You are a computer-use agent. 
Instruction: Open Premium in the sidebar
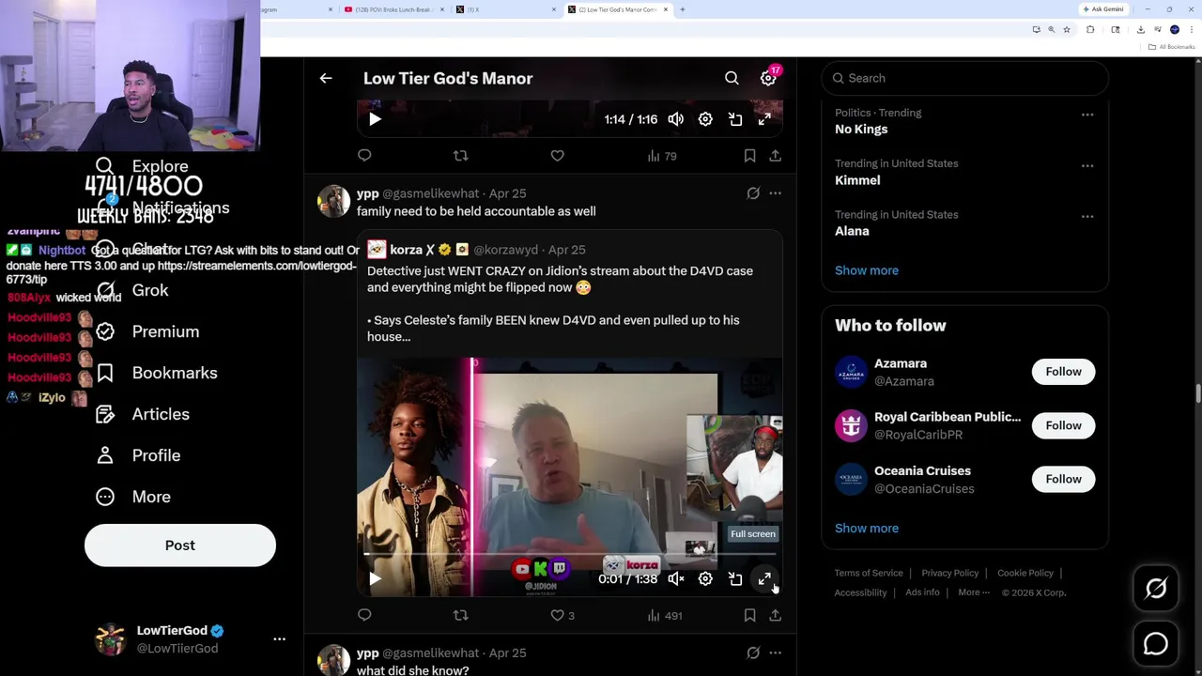147,331
